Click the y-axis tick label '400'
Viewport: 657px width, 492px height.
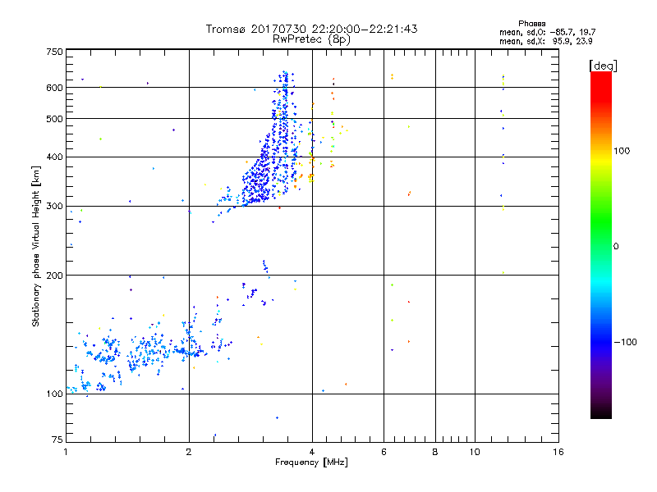pyautogui.click(x=54, y=157)
